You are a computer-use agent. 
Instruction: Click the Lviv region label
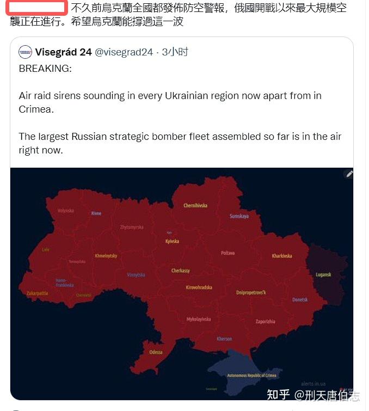point(45,250)
